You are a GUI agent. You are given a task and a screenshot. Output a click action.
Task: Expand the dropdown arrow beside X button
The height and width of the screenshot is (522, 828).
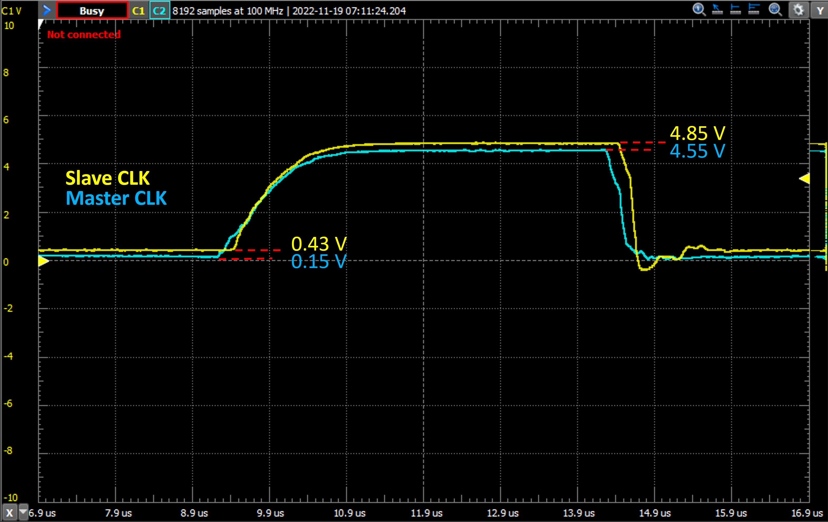pyautogui.click(x=23, y=512)
